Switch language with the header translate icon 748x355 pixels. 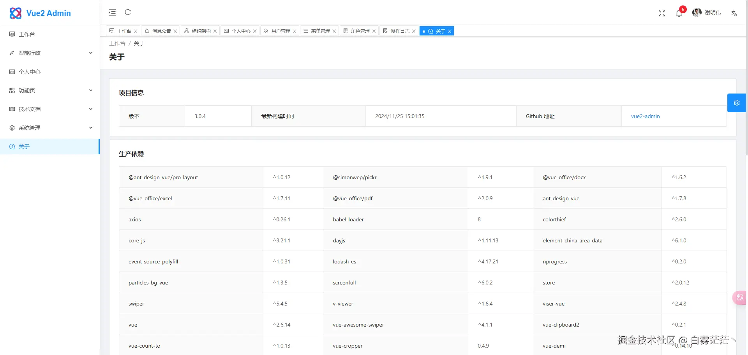[734, 13]
